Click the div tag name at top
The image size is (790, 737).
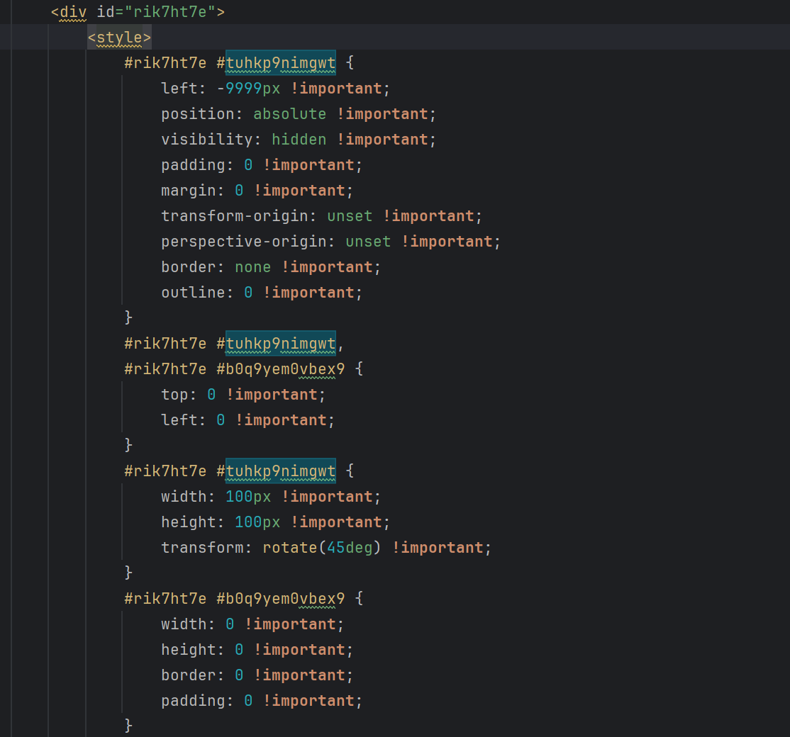point(73,12)
